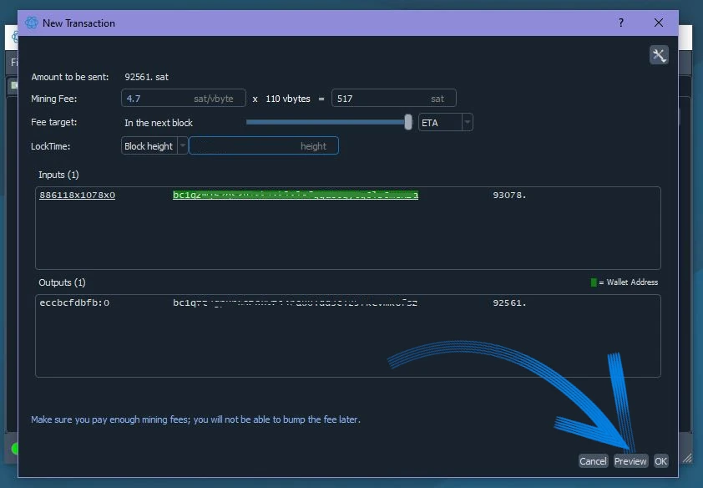Open the ETA fee target dropdown
The height and width of the screenshot is (488, 703).
tap(467, 123)
